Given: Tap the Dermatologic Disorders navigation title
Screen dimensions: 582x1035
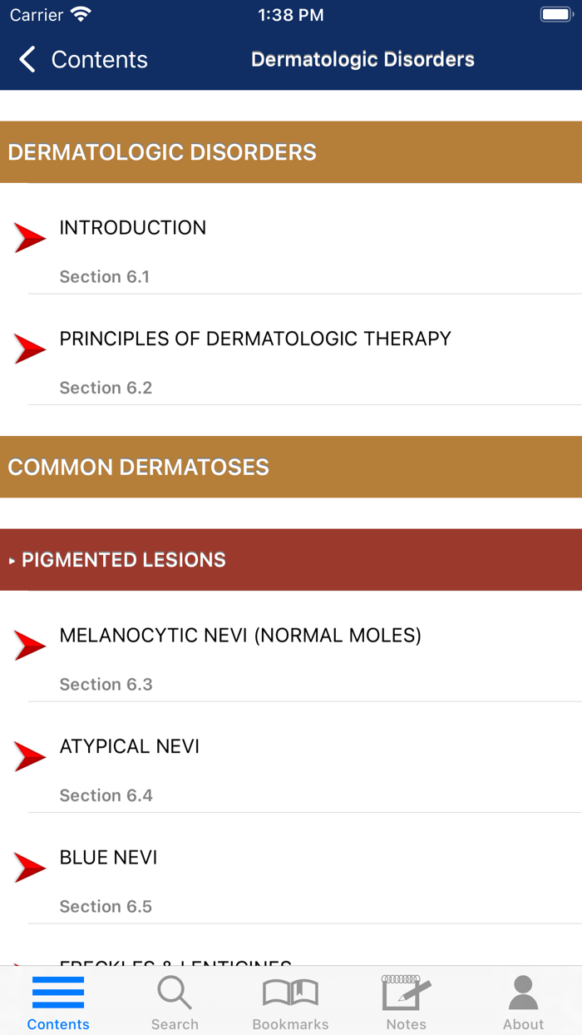Looking at the screenshot, I should [x=363, y=60].
